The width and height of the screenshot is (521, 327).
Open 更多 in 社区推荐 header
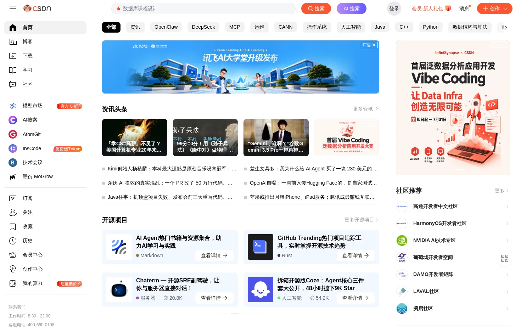[502, 191]
